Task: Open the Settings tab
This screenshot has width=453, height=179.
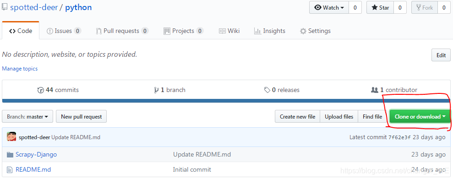Action: point(315,31)
